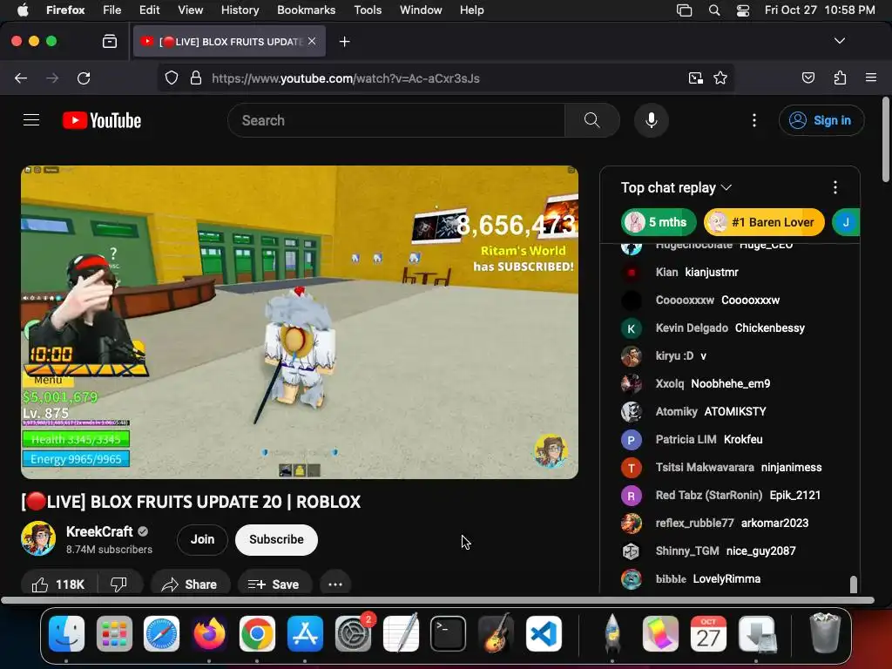Click the chat panel vertical scrollbar thumb
This screenshot has height=669, width=892.
pyautogui.click(x=853, y=584)
